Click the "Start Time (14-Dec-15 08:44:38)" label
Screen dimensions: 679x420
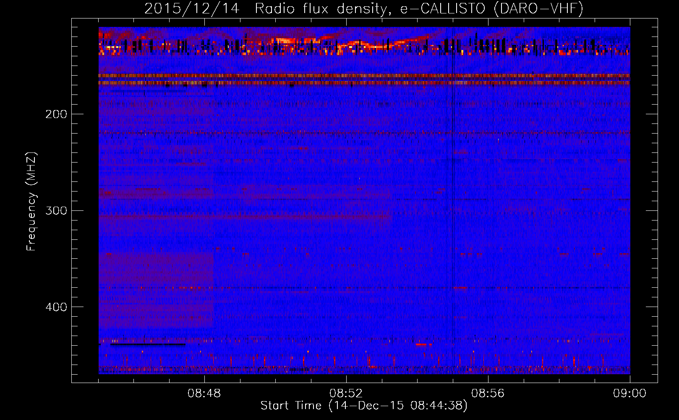pos(364,406)
